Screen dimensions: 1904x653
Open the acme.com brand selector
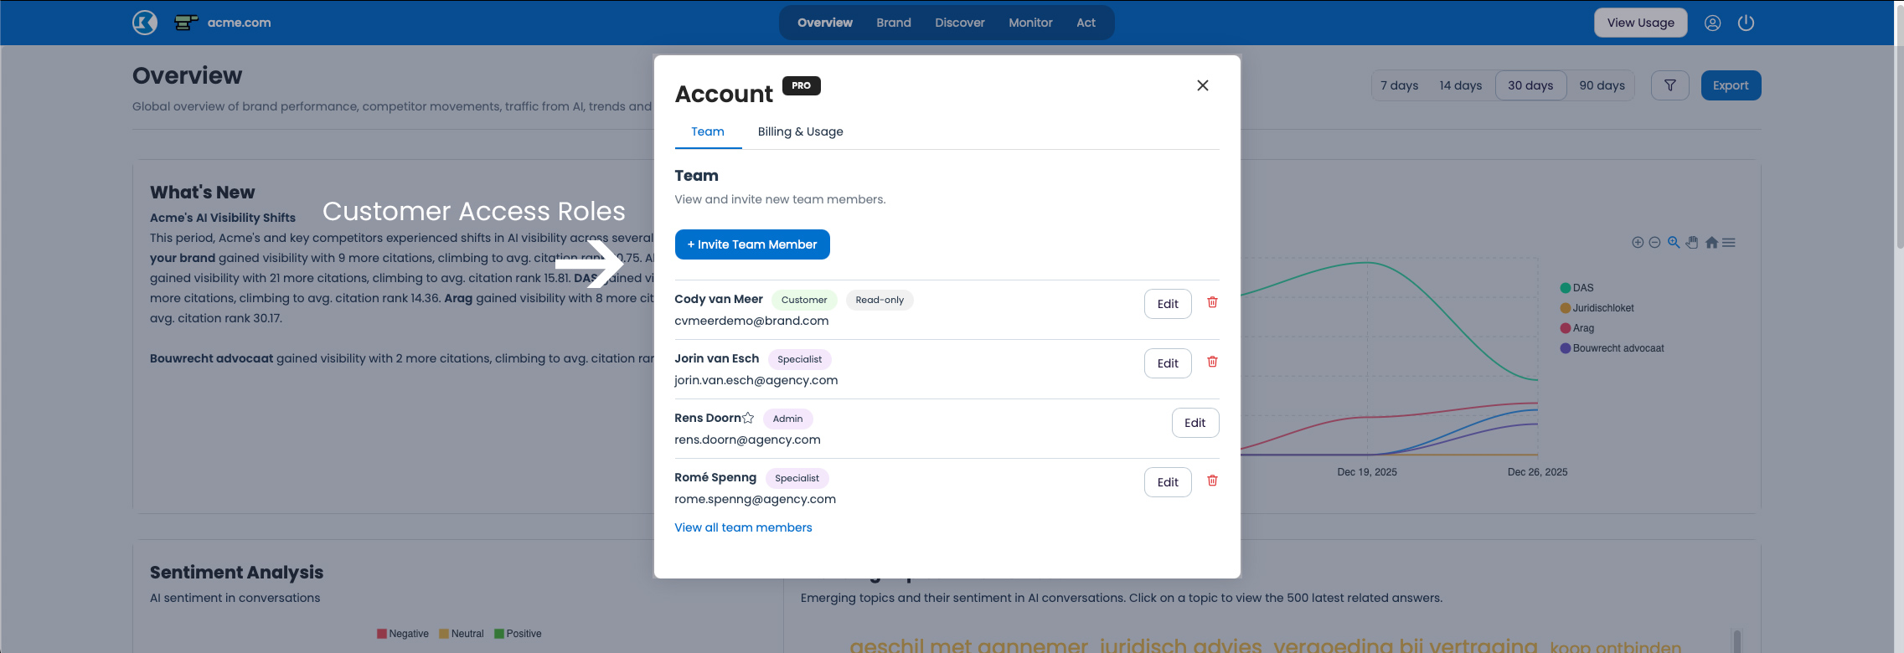(x=223, y=23)
